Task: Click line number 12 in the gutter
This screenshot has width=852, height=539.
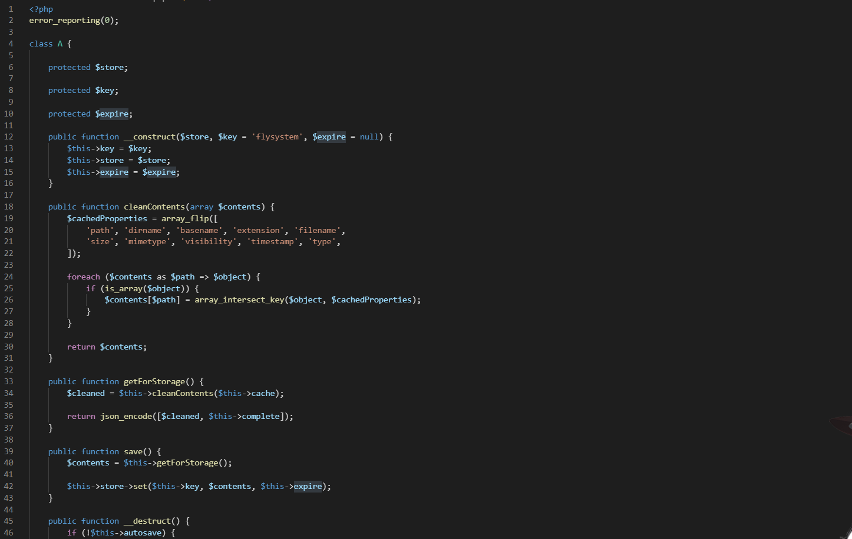Action: (9, 137)
